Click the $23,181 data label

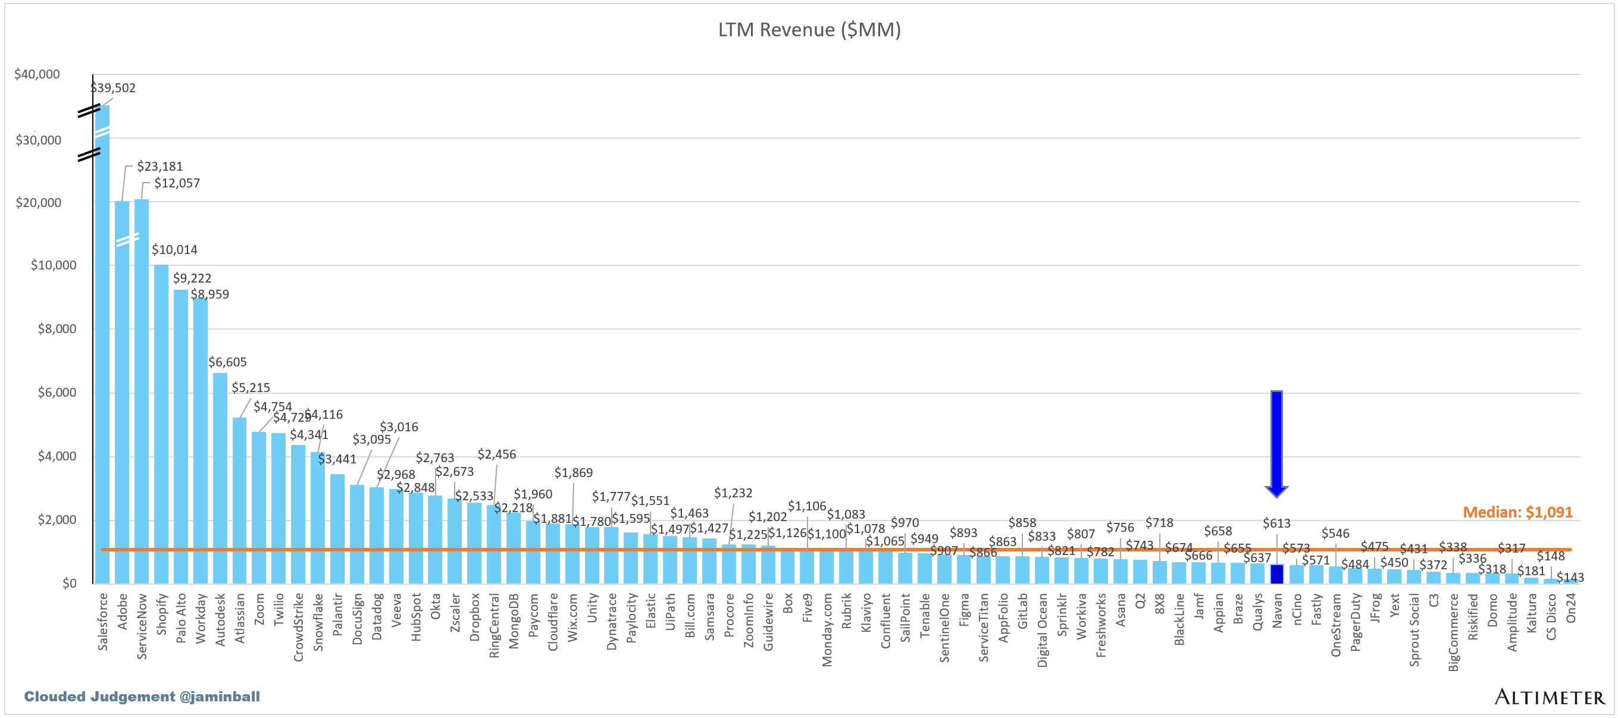[159, 167]
